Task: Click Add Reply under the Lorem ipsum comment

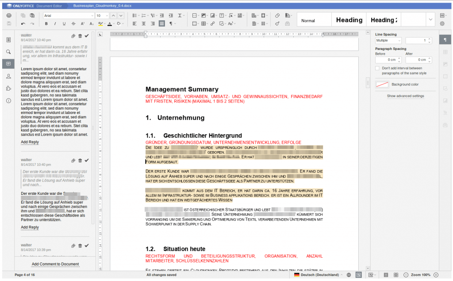Action: pyautogui.click(x=30, y=142)
